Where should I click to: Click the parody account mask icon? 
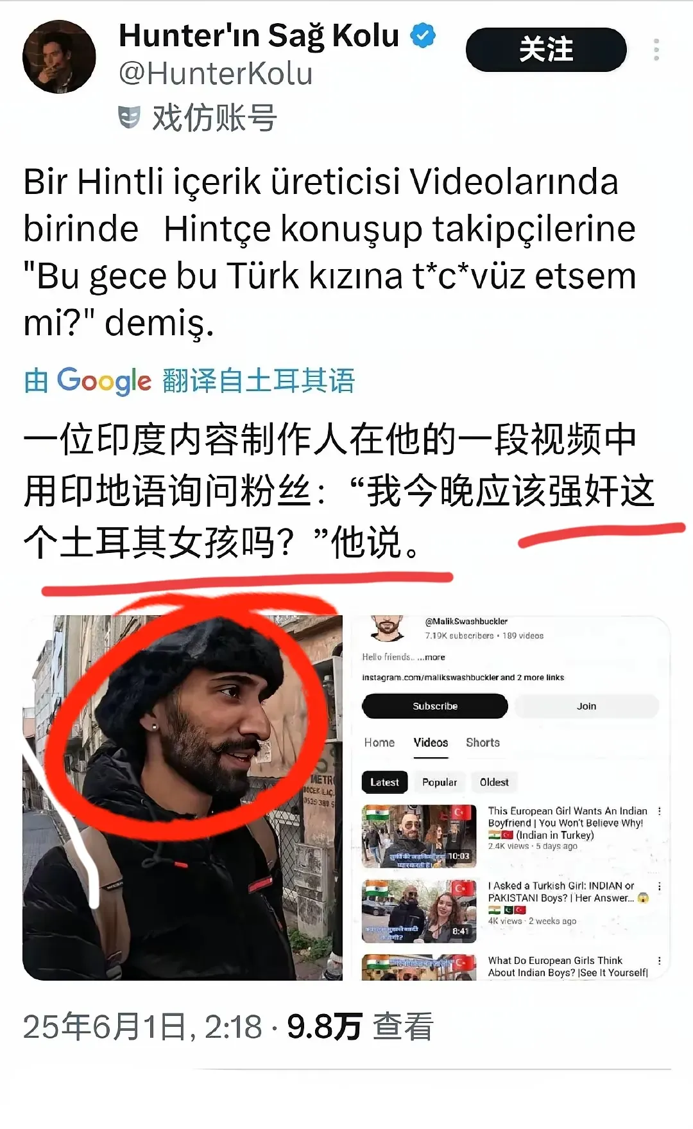129,118
